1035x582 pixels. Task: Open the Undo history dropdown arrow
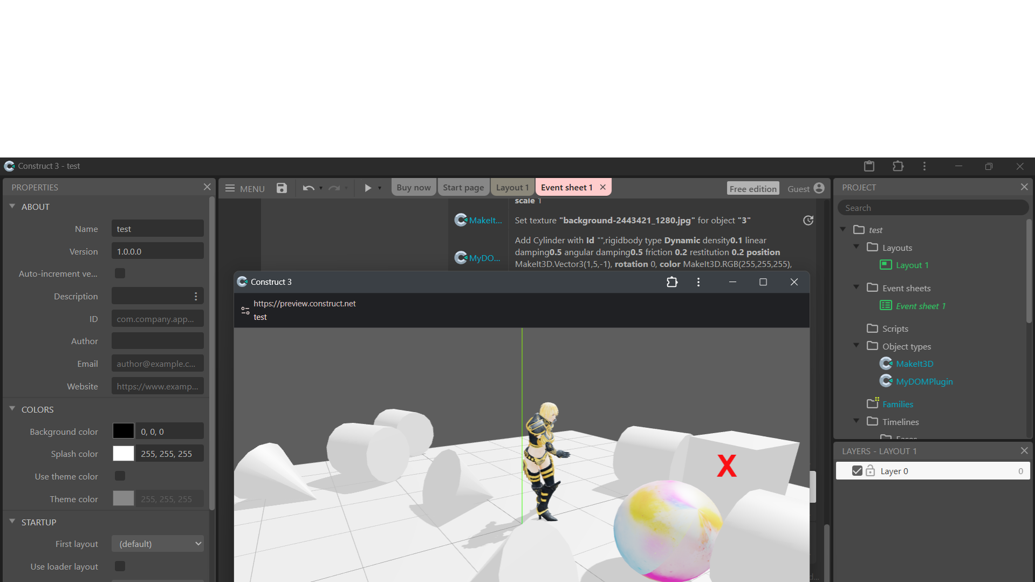(x=321, y=188)
